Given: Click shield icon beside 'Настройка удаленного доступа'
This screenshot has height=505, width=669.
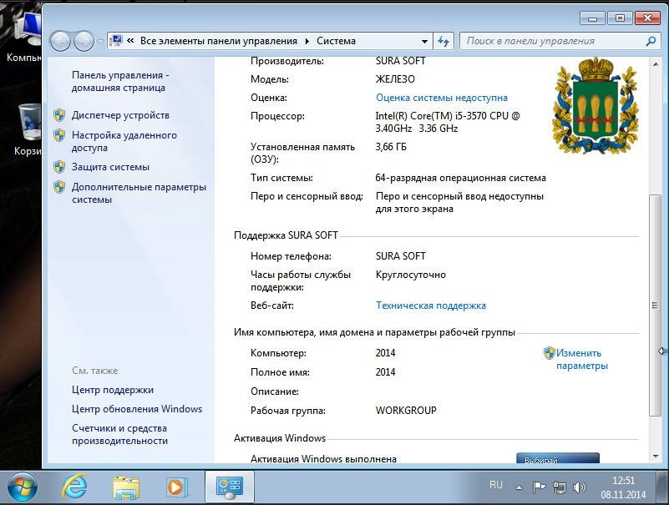Looking at the screenshot, I should pos(59,135).
